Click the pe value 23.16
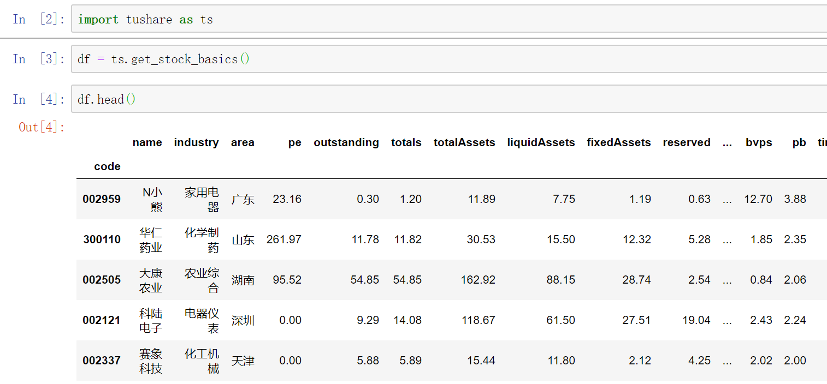 (287, 199)
